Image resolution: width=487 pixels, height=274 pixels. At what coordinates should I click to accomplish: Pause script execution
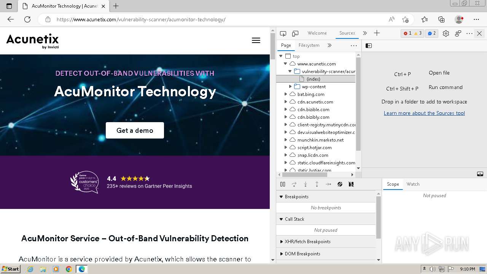point(283,184)
